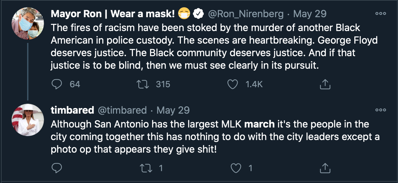Expand the more options menu on timbared's tweet
Screen dimensions: 398x183
(380, 110)
